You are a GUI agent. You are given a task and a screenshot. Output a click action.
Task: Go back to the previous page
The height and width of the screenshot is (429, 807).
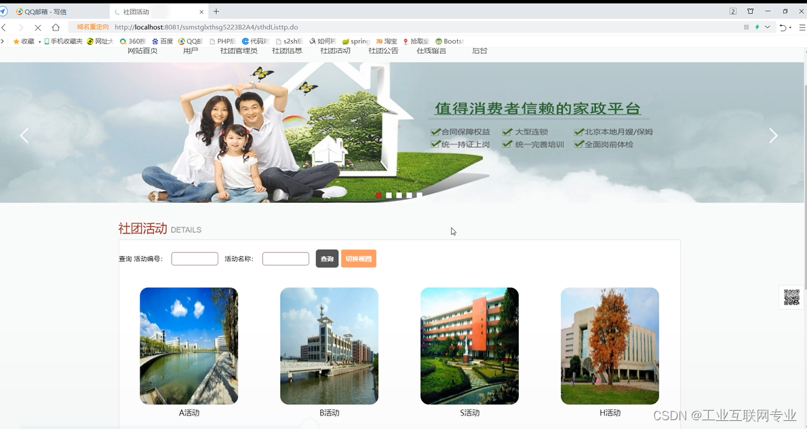(x=3, y=27)
